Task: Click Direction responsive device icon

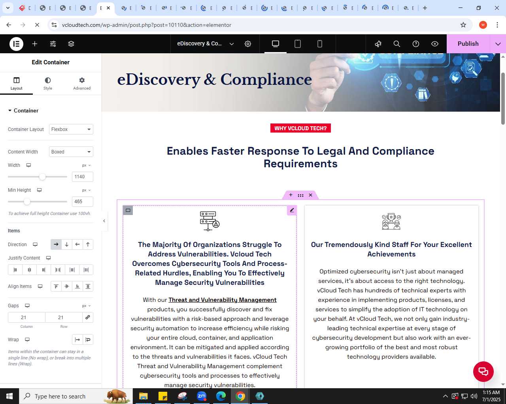Action: [35, 245]
